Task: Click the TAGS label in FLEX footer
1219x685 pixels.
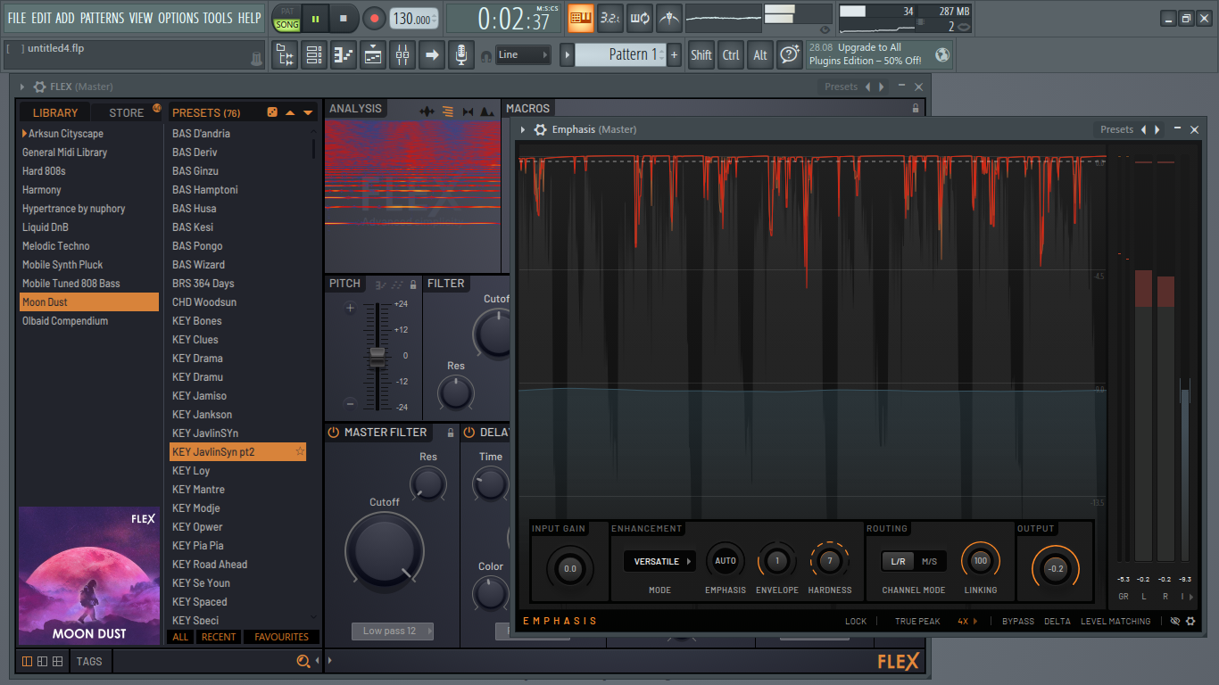Action: tap(89, 661)
